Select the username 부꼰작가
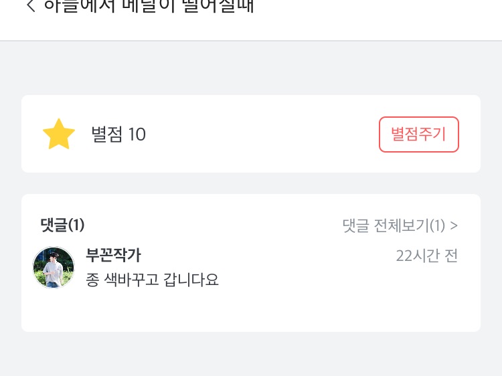Image resolution: width=502 pixels, height=376 pixels. point(113,256)
